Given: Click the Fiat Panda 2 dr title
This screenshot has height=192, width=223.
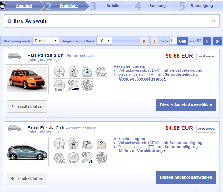Looking at the screenshot, I should 45,55.
